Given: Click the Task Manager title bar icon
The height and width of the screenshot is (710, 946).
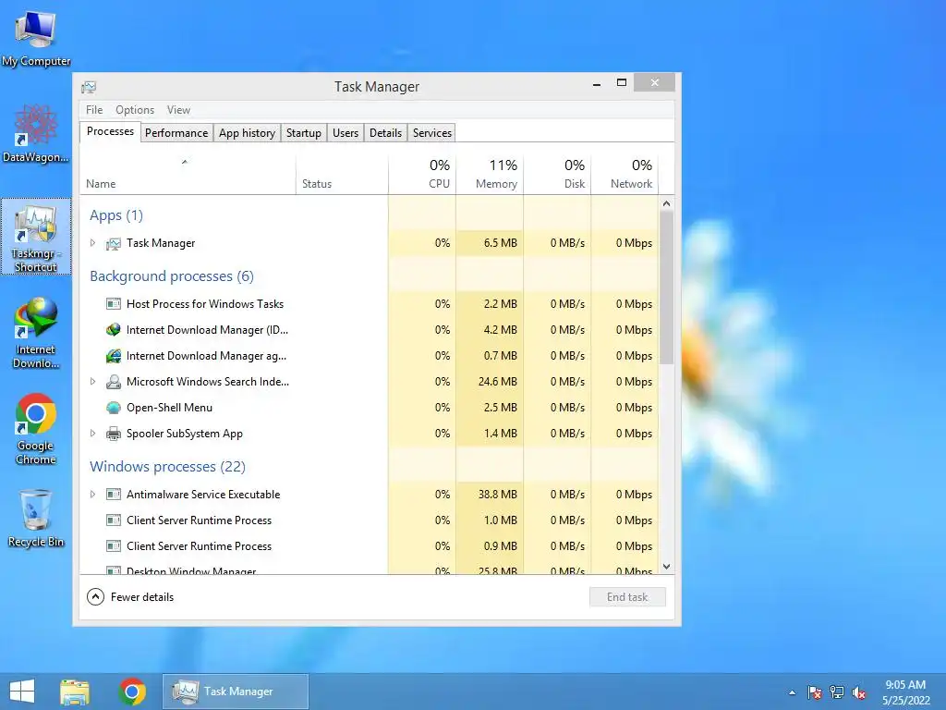Looking at the screenshot, I should click(x=89, y=87).
